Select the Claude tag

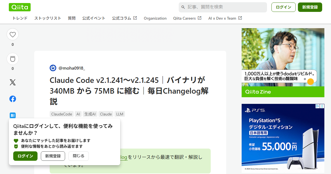click(x=106, y=114)
